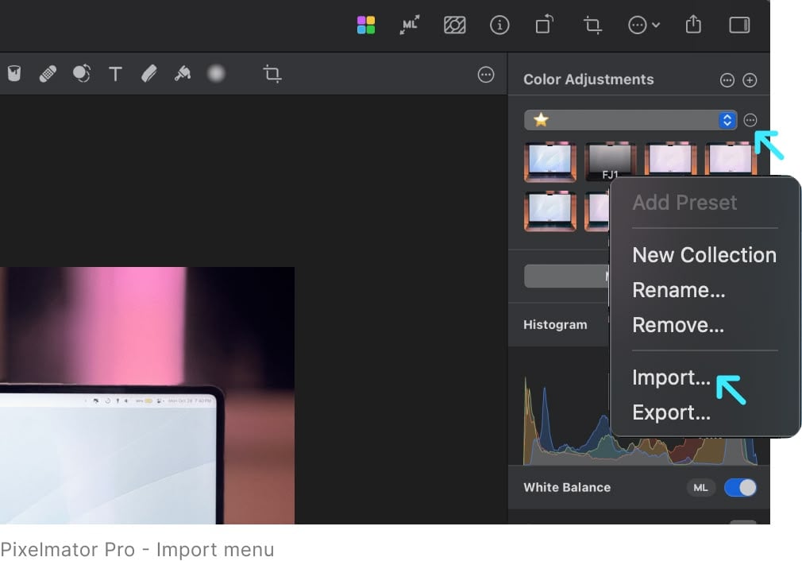The height and width of the screenshot is (561, 802).
Task: Choose Import... from the menu
Action: (x=671, y=377)
